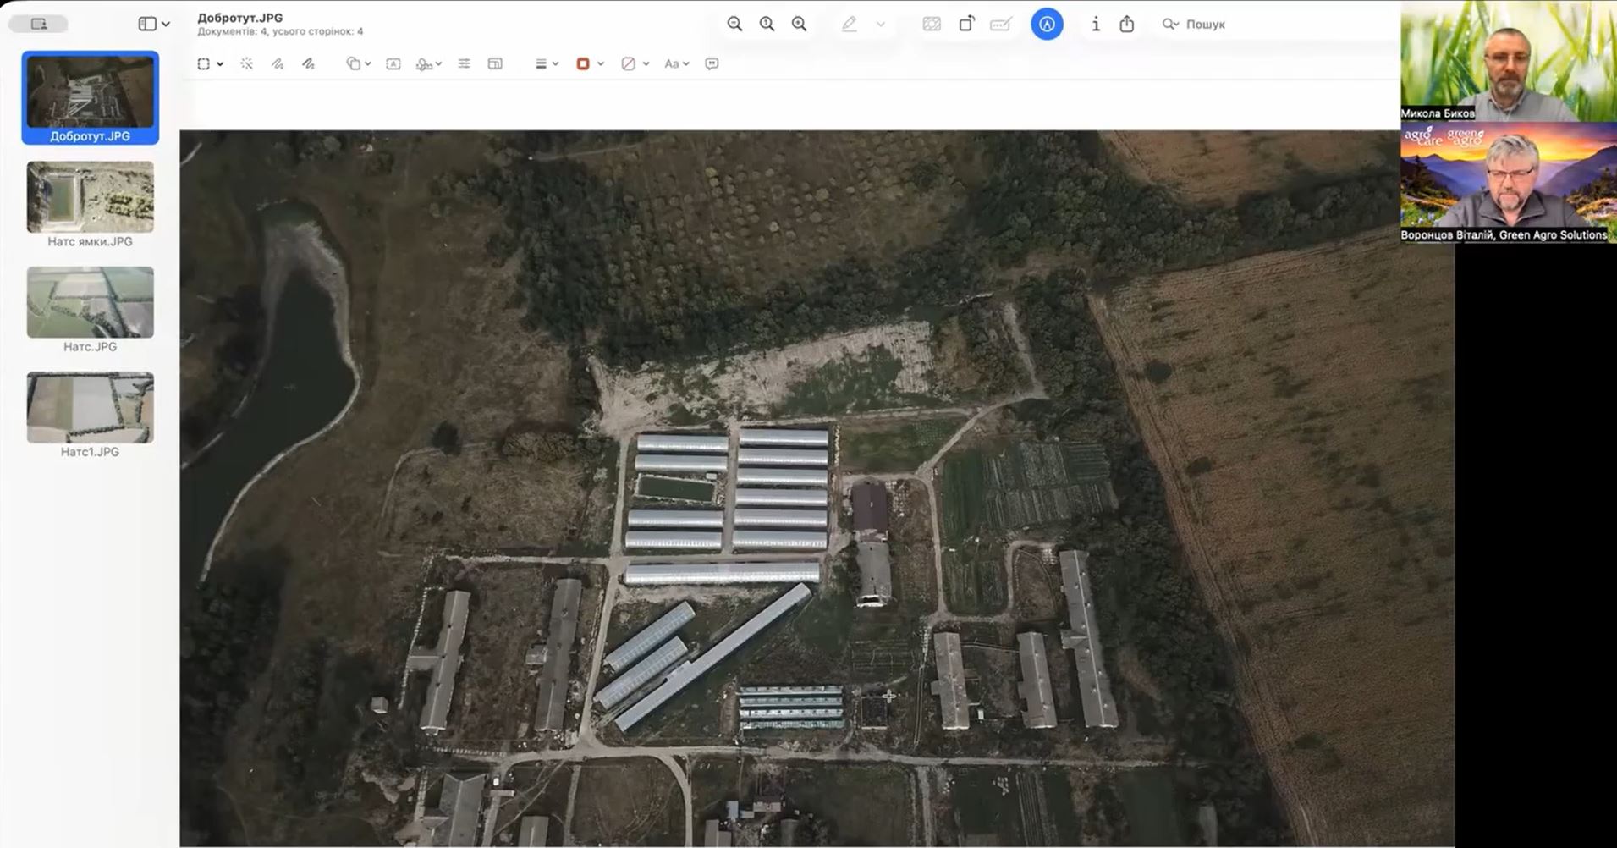
Task: Open the Inspector info panel
Action: coord(1096,25)
